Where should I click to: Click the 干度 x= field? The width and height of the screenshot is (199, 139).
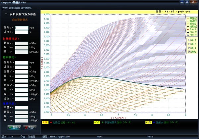point(22,108)
